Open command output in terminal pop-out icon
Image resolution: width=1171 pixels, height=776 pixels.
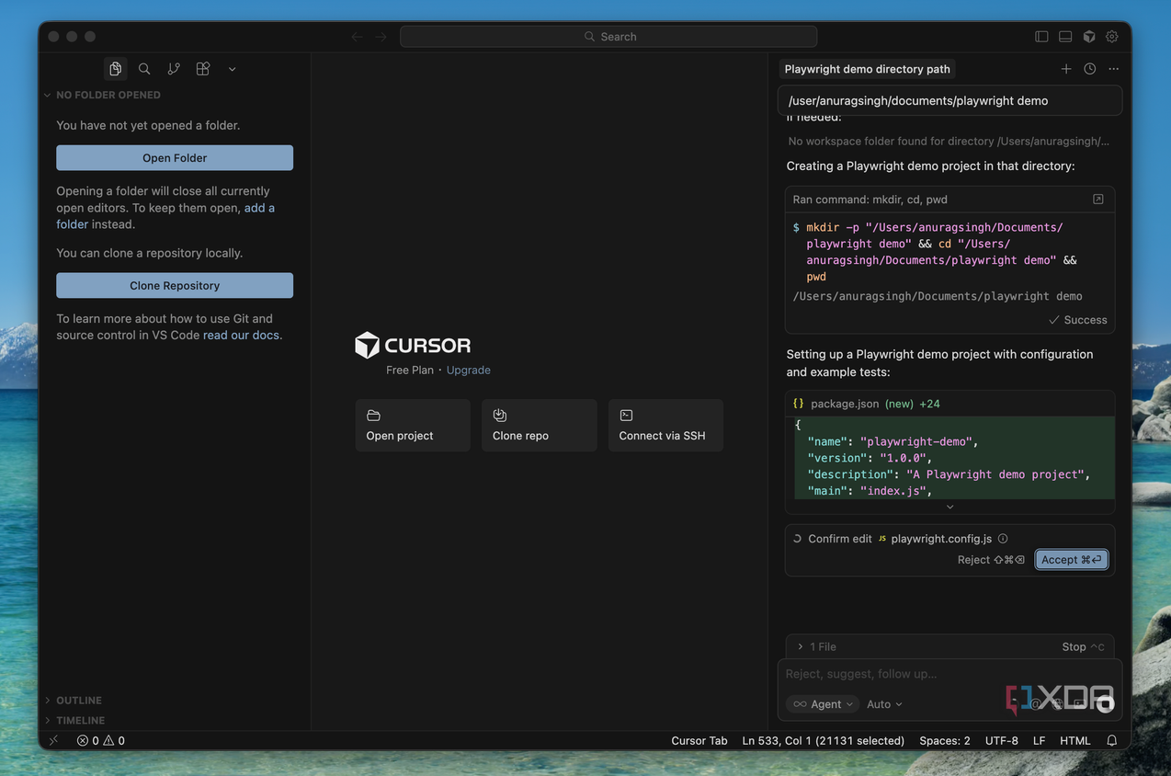click(x=1097, y=200)
